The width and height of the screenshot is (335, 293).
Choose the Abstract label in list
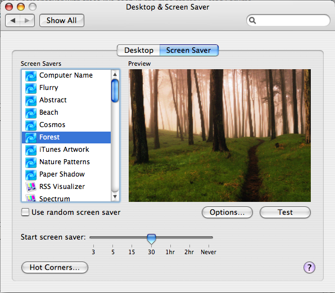(53, 100)
